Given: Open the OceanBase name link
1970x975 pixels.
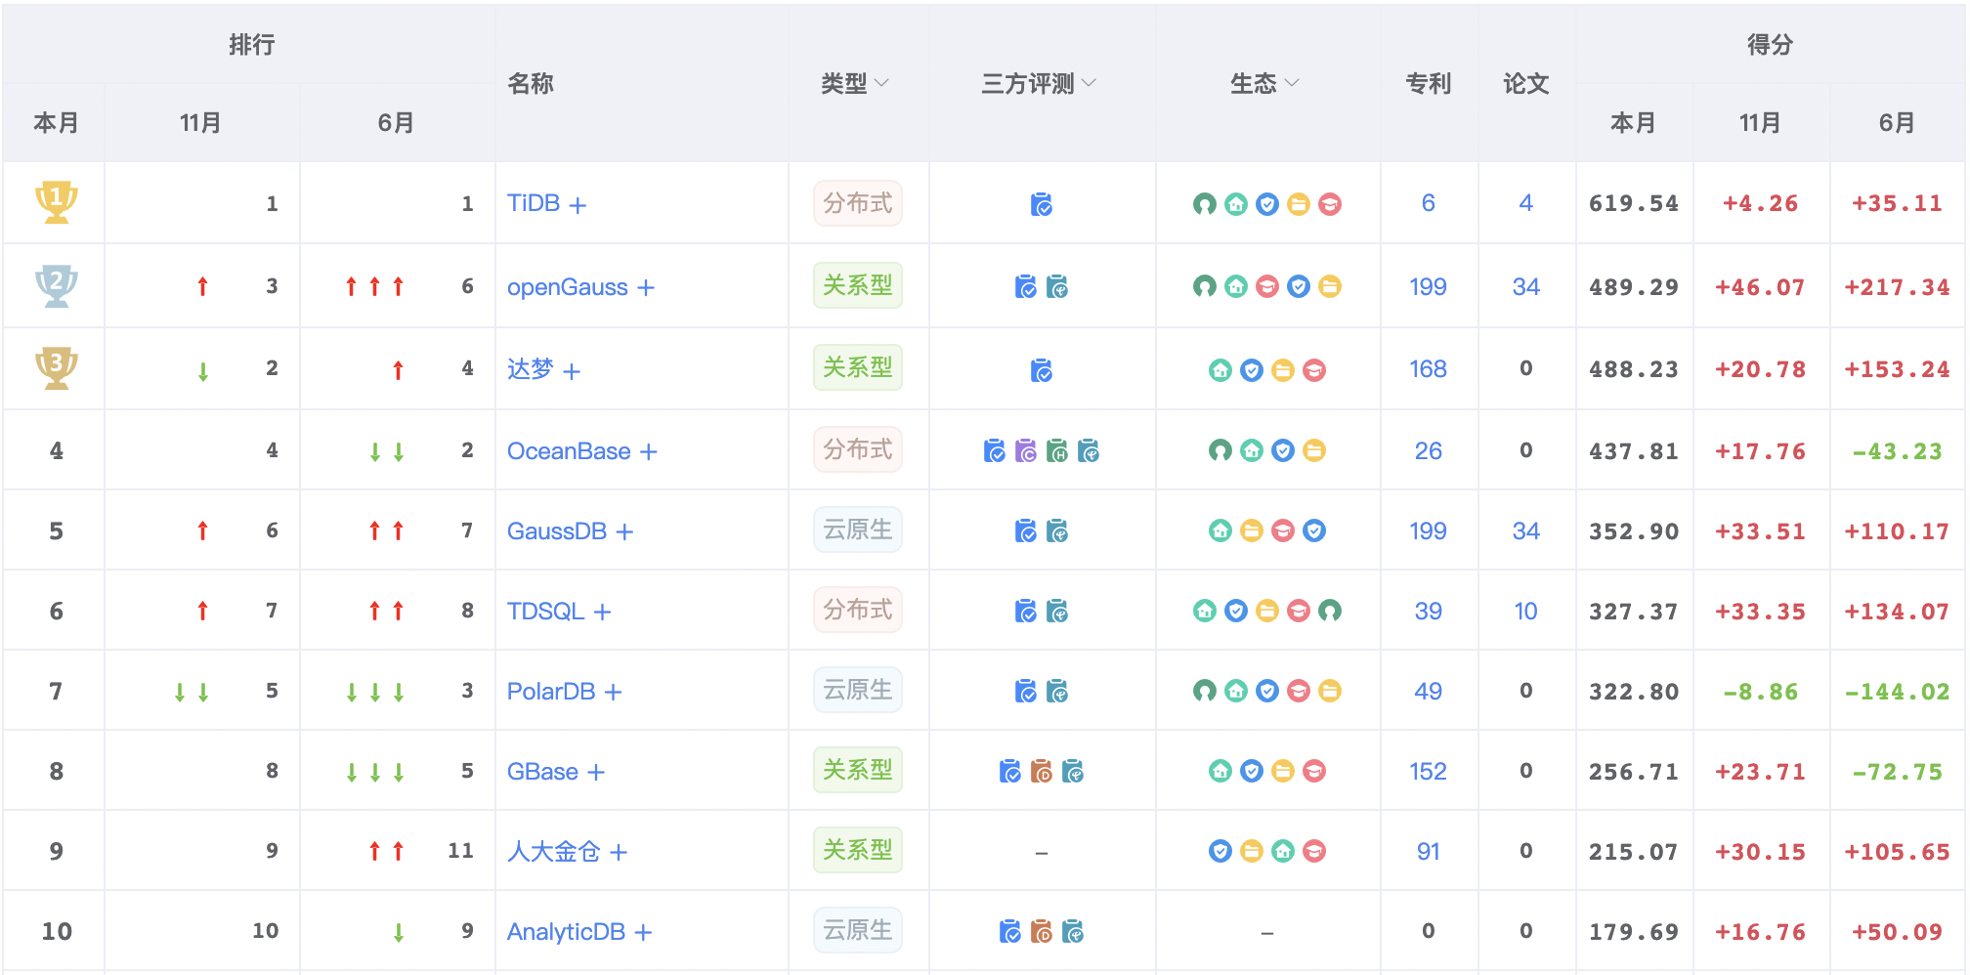Looking at the screenshot, I should pos(568,451).
